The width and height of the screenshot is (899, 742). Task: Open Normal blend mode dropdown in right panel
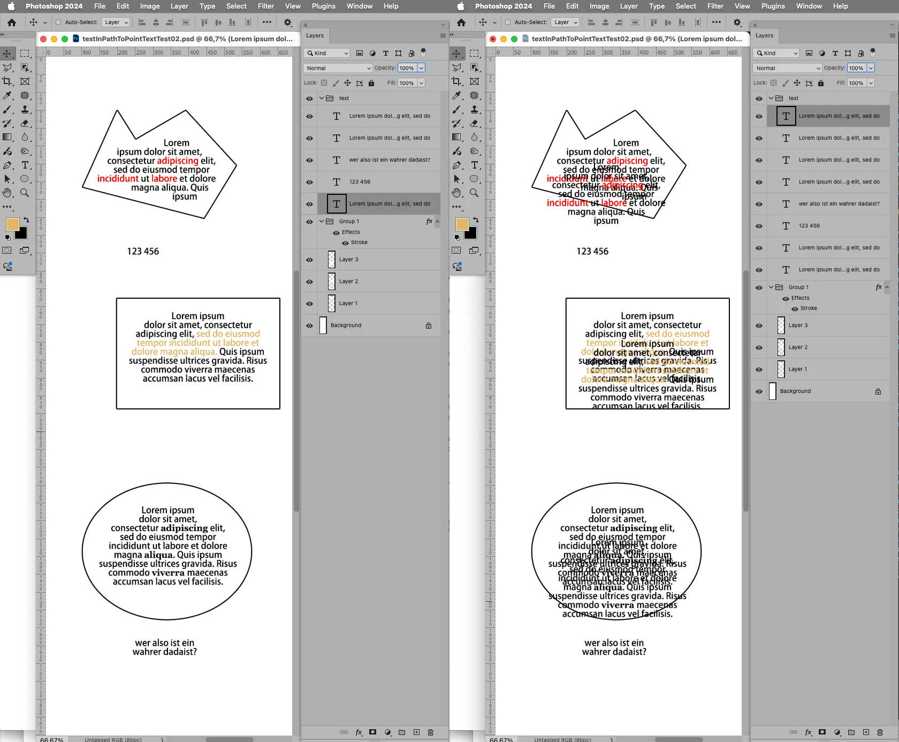(787, 68)
